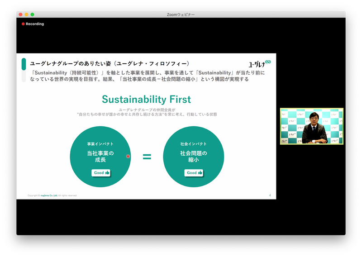Click the 事業インパクト label in left circle

pyautogui.click(x=100, y=144)
